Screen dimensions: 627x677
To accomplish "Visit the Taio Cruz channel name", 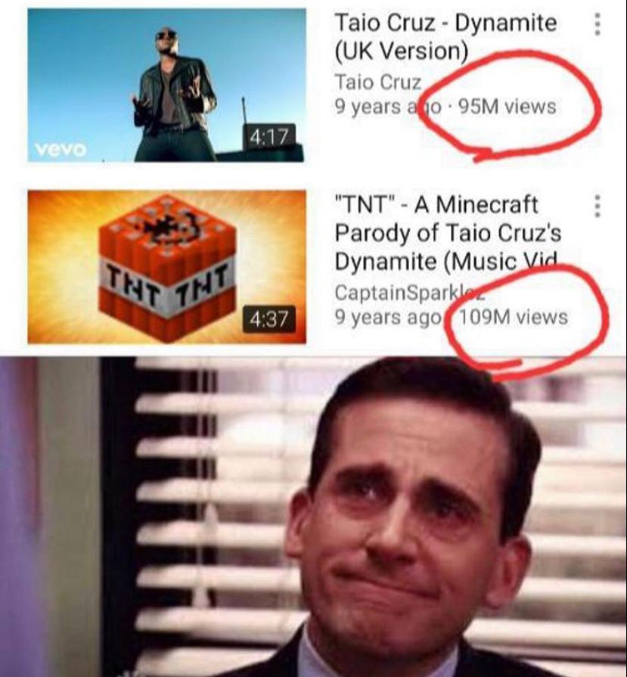I will [378, 82].
